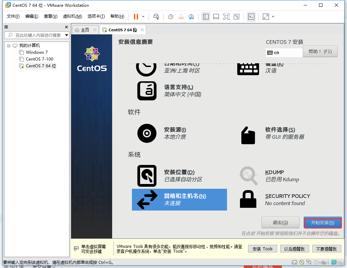Revert to snapshot toolbar icon
Screen dimensions: 347x268
tap(181, 17)
